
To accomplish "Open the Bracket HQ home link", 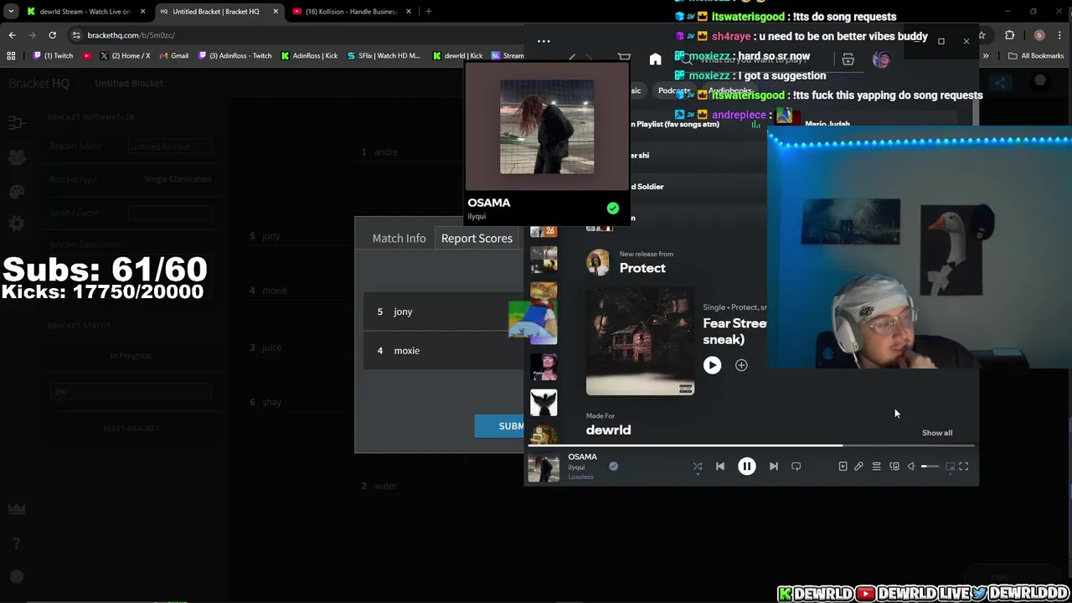I will (x=39, y=84).
